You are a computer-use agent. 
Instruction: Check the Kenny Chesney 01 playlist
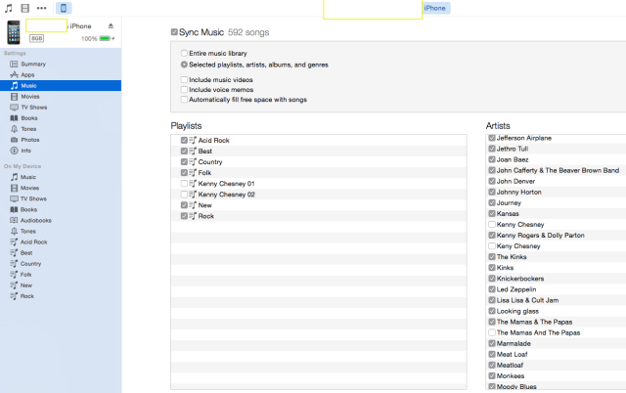[184, 183]
